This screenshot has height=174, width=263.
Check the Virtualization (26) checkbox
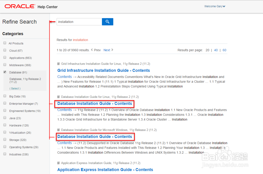coord(5,132)
